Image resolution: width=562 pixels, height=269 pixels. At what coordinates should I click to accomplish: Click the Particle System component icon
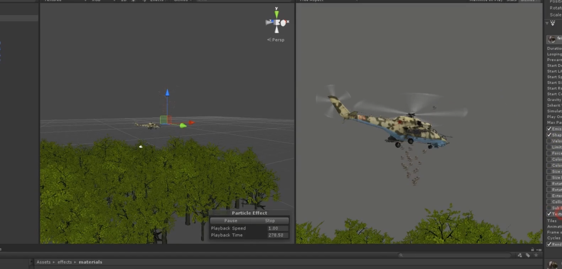[553, 24]
